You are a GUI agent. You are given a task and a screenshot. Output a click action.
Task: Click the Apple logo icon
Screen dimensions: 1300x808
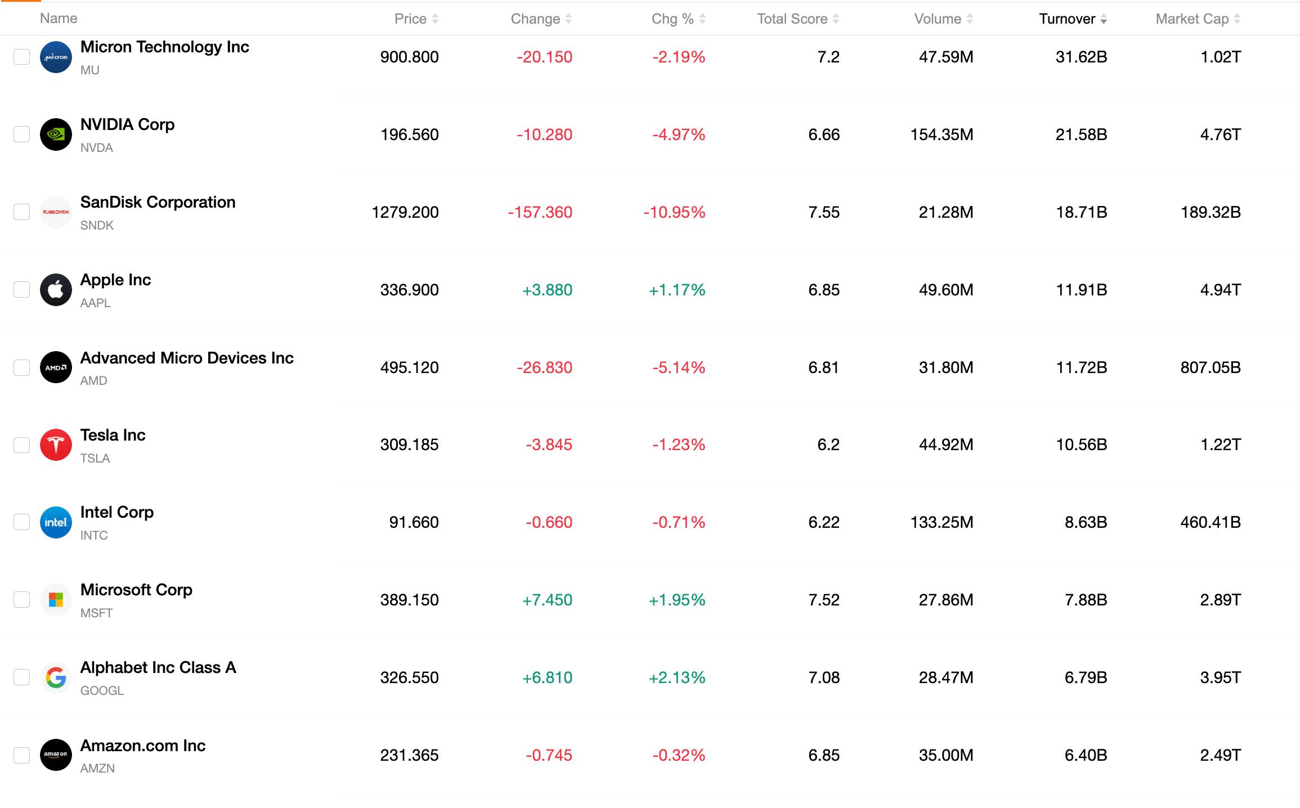pos(56,290)
